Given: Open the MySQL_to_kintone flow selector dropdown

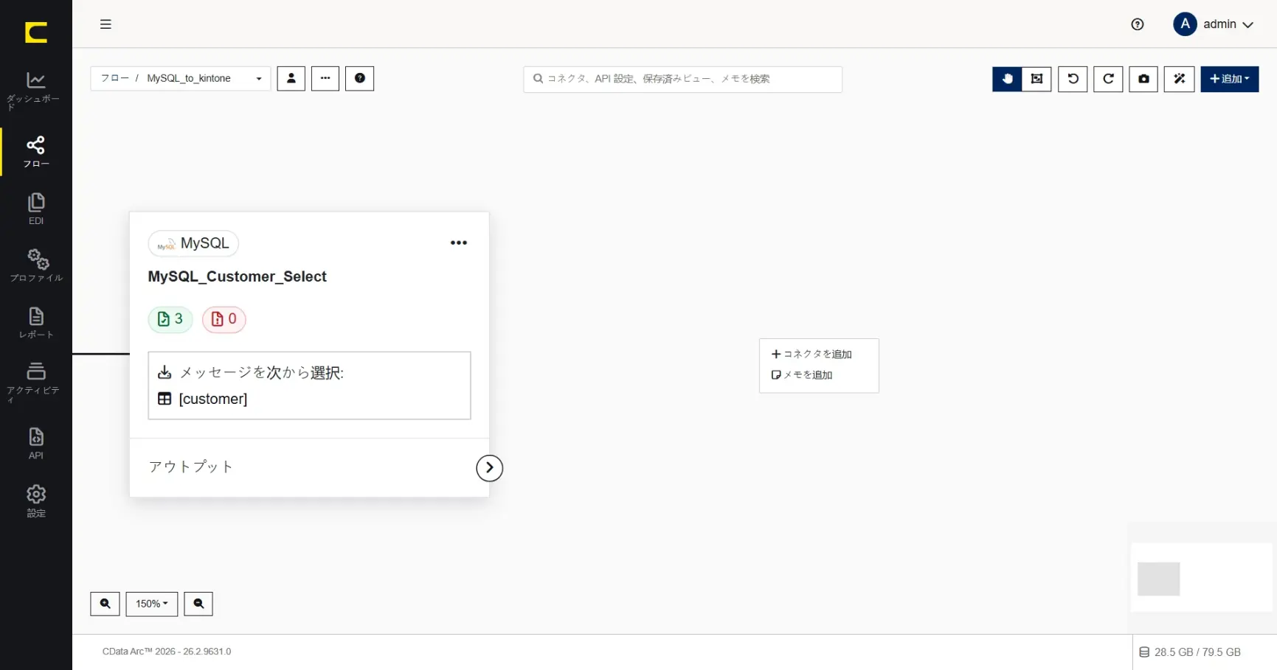Looking at the screenshot, I should [180, 78].
